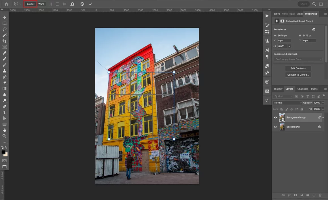Select the Rectangular Marquee tool

pyautogui.click(x=5, y=24)
